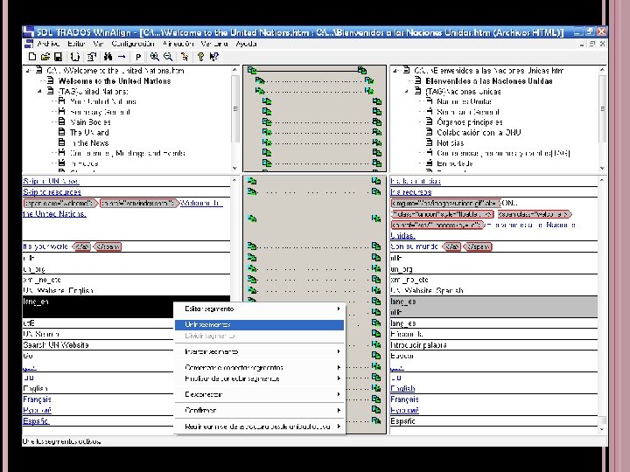Open the Editar menu
The image size is (630, 472).
[76, 44]
